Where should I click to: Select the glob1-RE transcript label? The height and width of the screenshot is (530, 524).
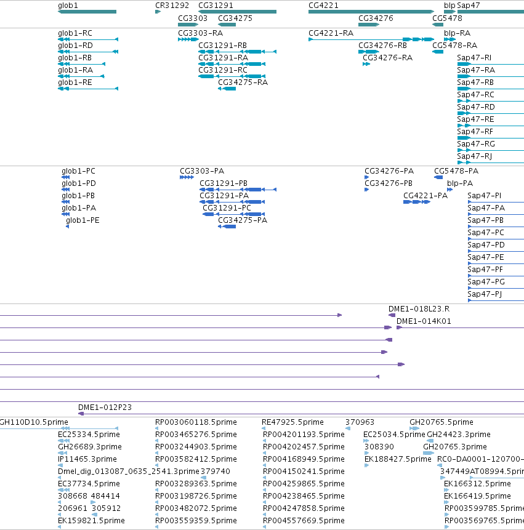click(75, 82)
